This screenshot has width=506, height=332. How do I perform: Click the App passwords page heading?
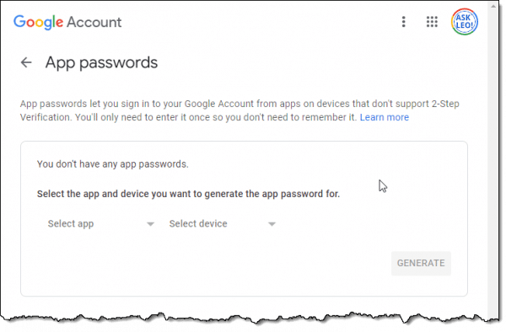(x=101, y=63)
